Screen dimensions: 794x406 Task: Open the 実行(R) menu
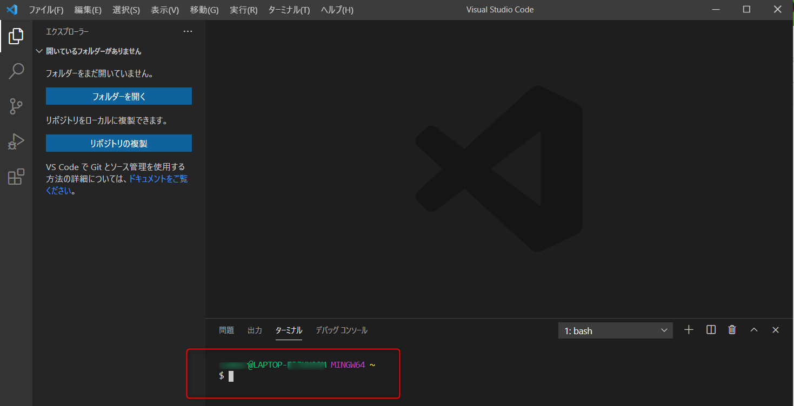(244, 10)
